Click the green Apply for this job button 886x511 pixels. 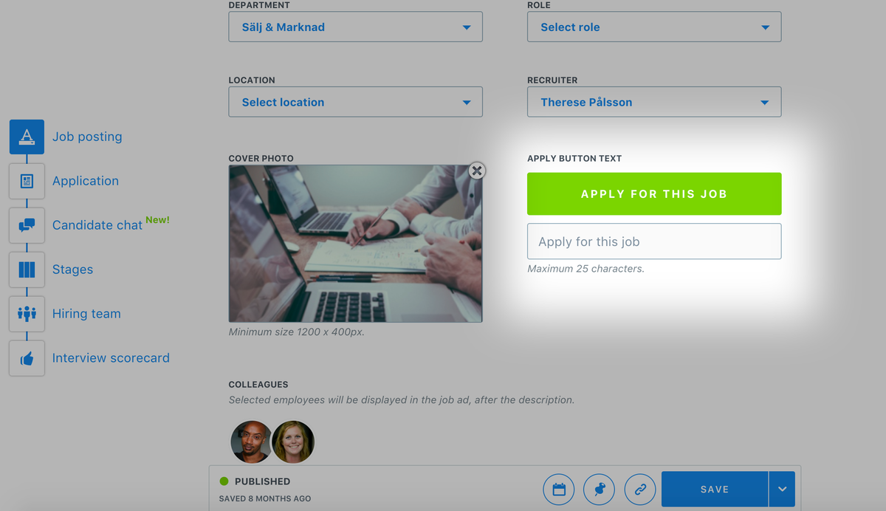[654, 193]
